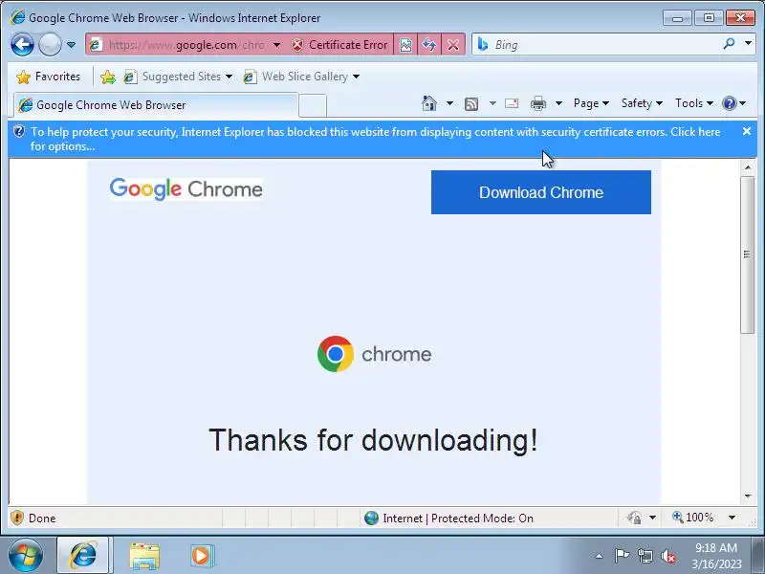
Task: Open the Safety menu
Action: pyautogui.click(x=642, y=103)
